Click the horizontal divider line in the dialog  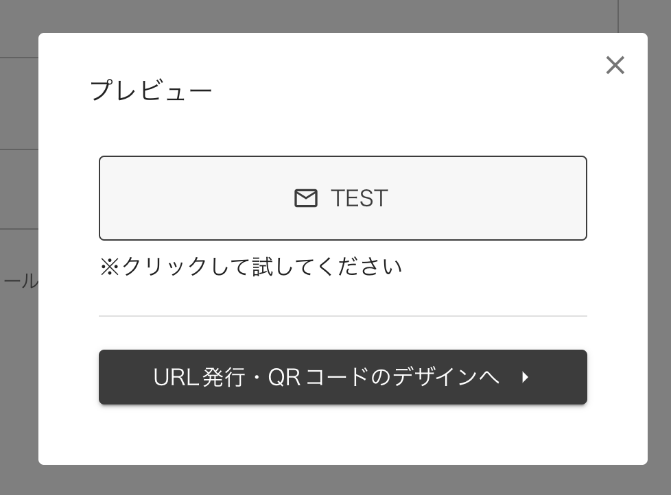coord(343,315)
